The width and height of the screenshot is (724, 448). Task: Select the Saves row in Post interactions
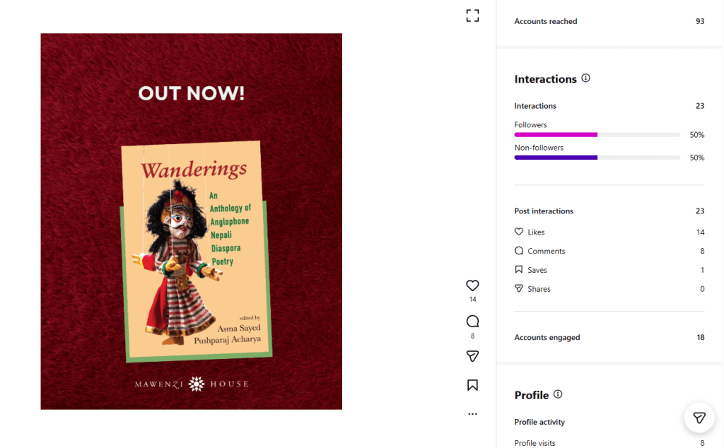(x=609, y=270)
